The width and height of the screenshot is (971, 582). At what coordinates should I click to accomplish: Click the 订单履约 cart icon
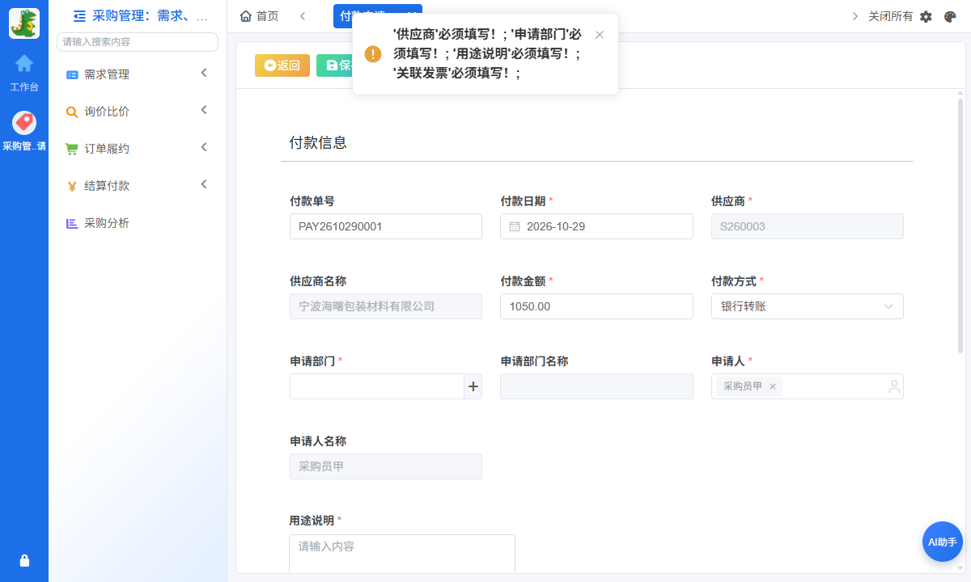point(72,149)
